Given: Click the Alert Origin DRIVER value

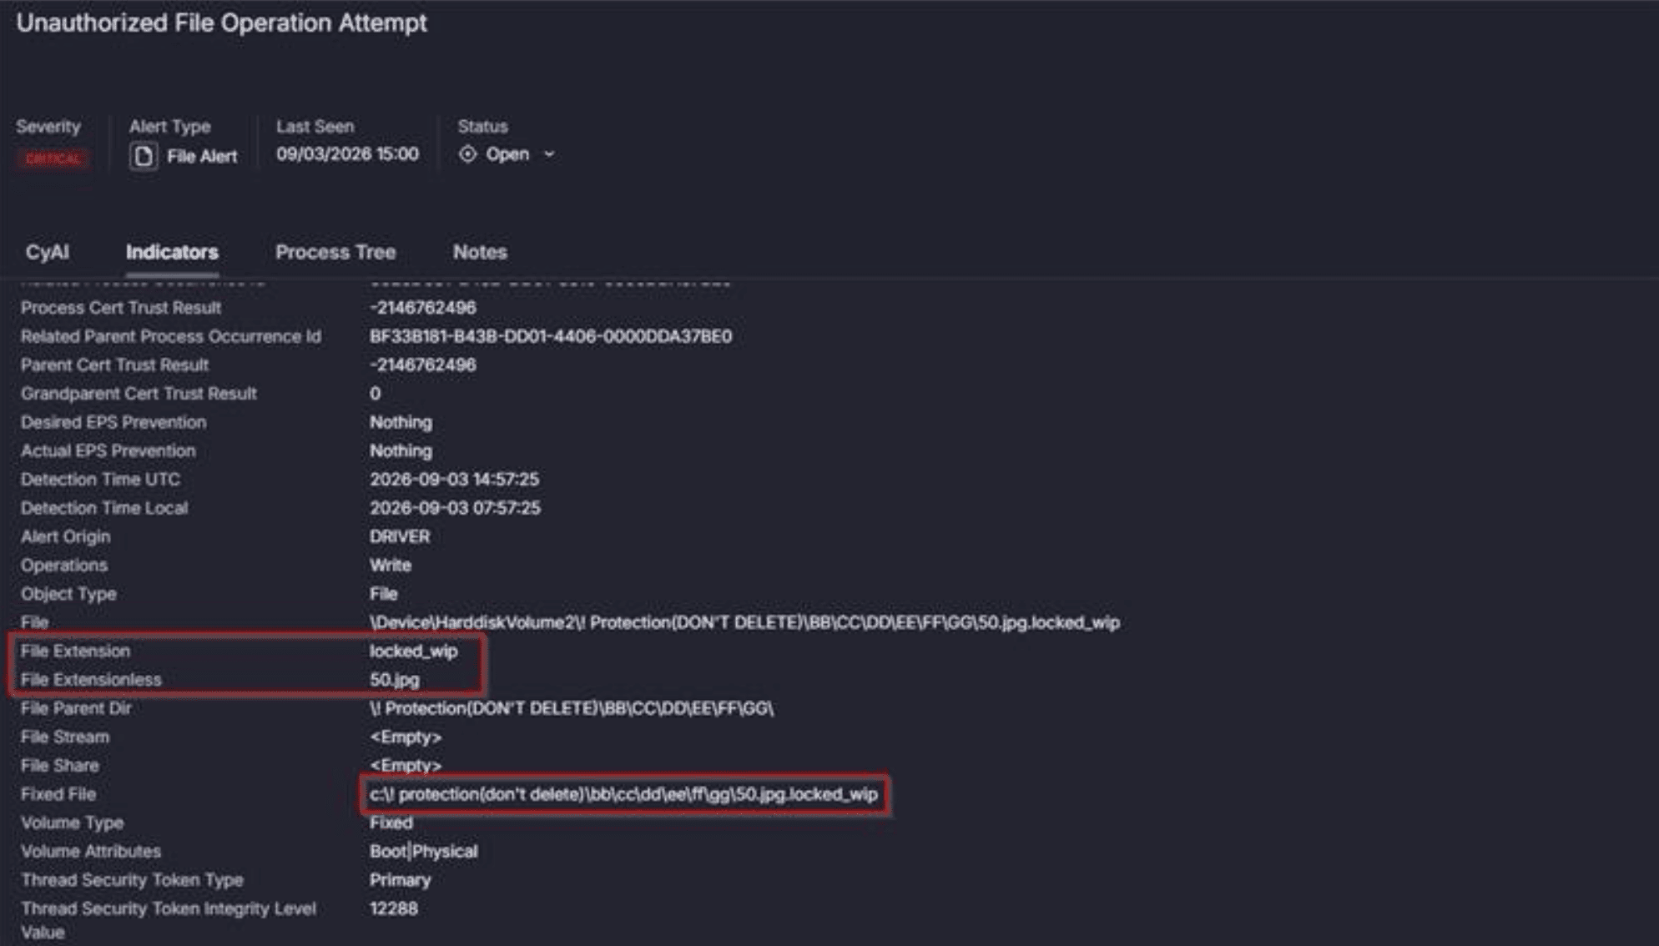Looking at the screenshot, I should [x=400, y=536].
